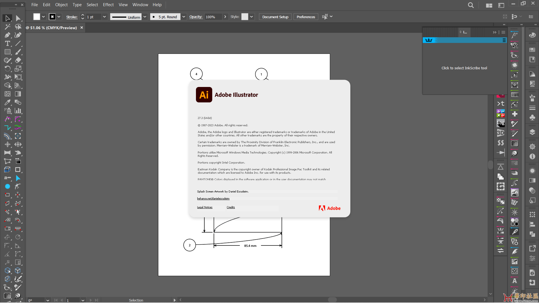Select the Eyedropper tool
The width and height of the screenshot is (539, 303).
[8, 102]
